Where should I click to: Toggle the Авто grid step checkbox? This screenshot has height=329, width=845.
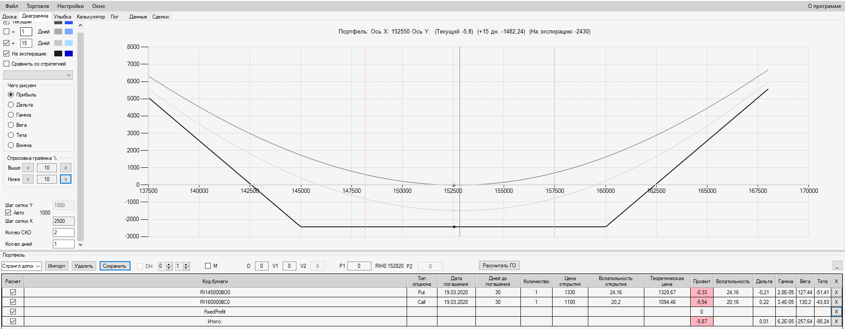[8, 213]
